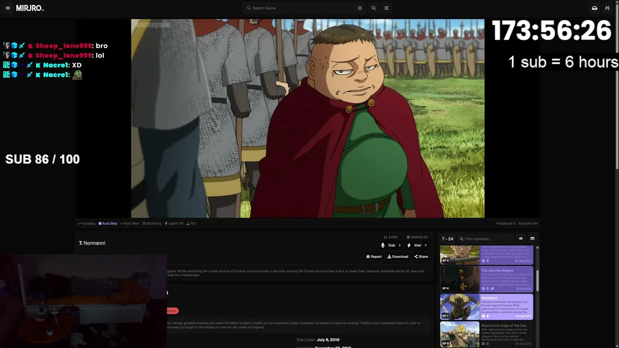Open the Shortcuts panel
Screen dimensions: 619x348
152,223
